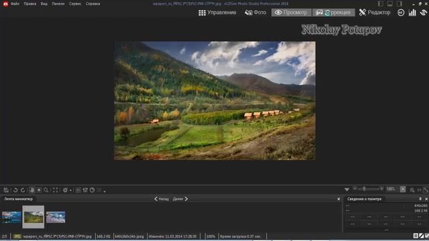Open the dashboard bar-chart icon

(x=412, y=13)
